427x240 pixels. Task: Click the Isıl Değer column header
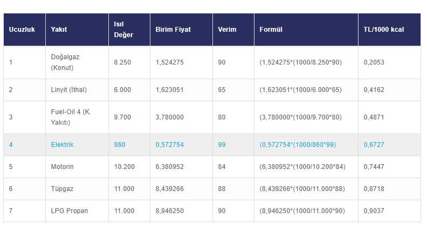123,30
